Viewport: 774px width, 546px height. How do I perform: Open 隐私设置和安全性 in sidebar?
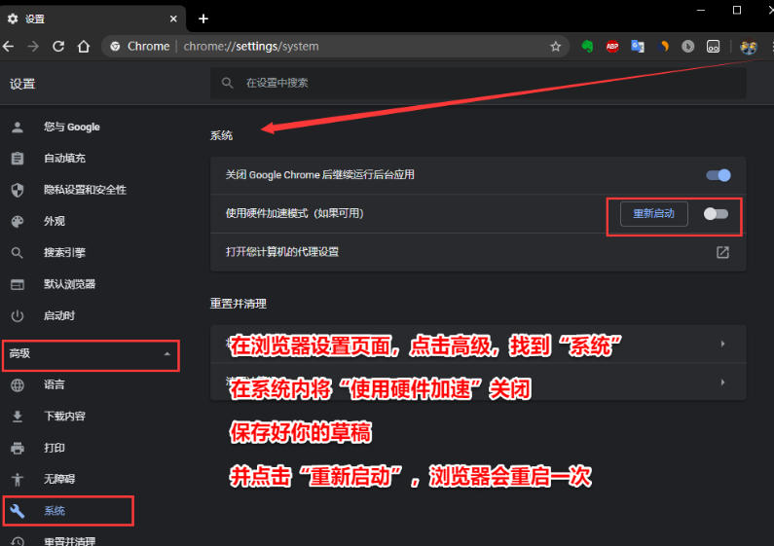click(x=85, y=190)
